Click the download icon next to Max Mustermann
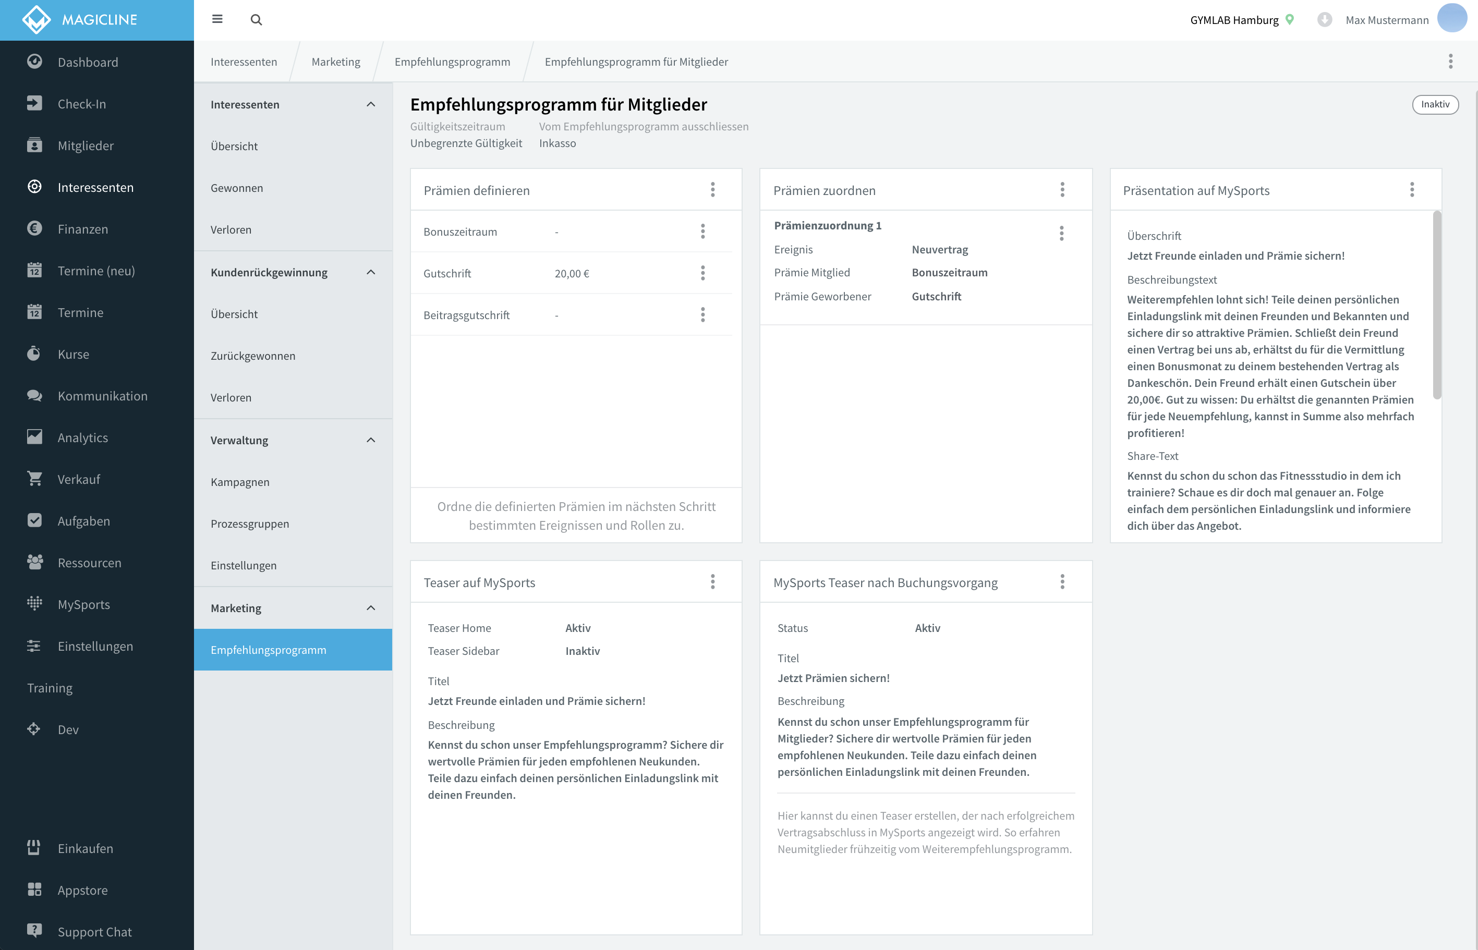This screenshot has width=1478, height=950. tap(1324, 20)
